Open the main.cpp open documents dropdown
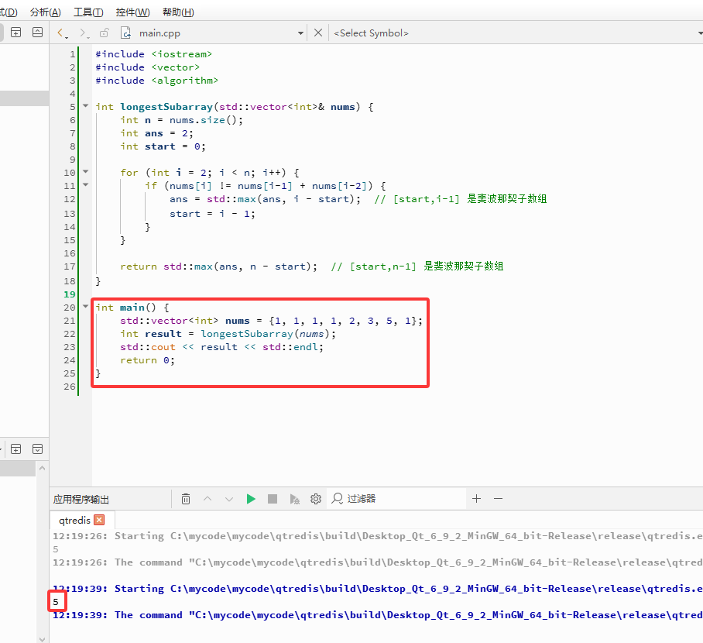703x643 pixels. 300,33
